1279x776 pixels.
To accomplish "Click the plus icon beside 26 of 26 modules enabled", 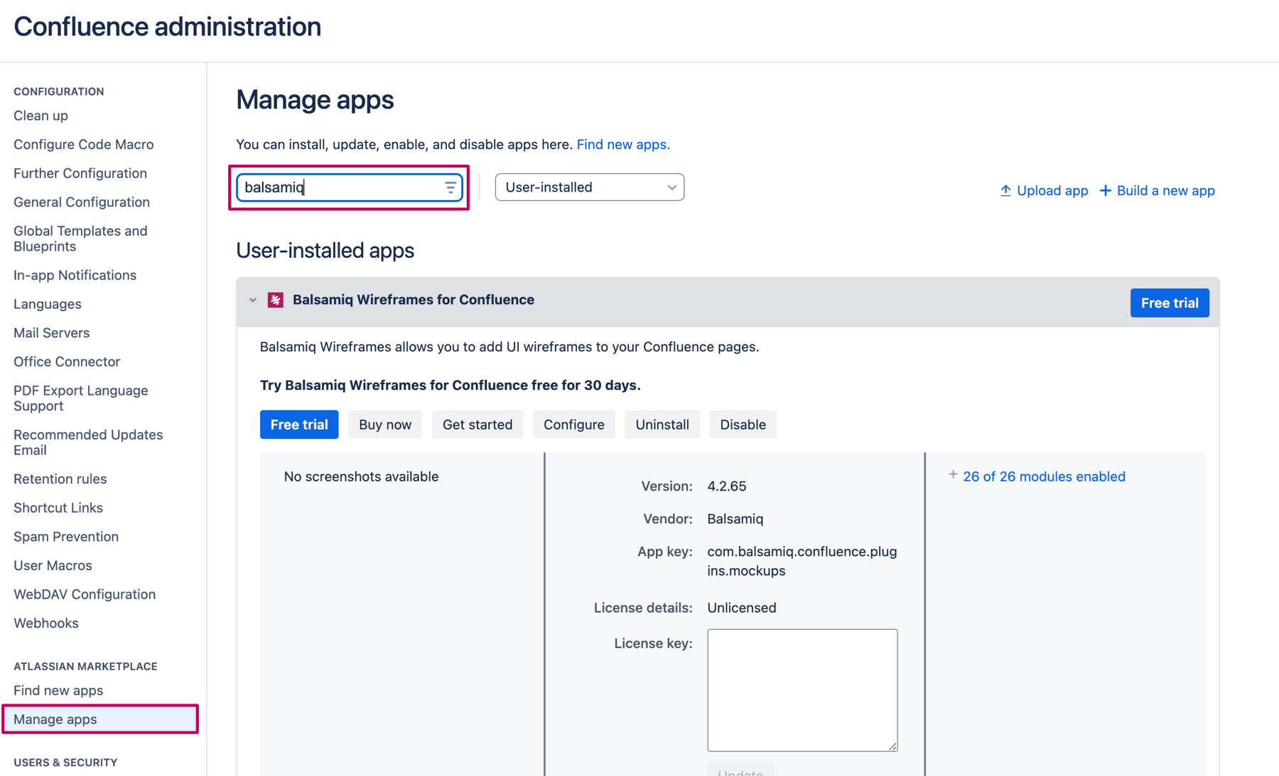I will pyautogui.click(x=952, y=474).
